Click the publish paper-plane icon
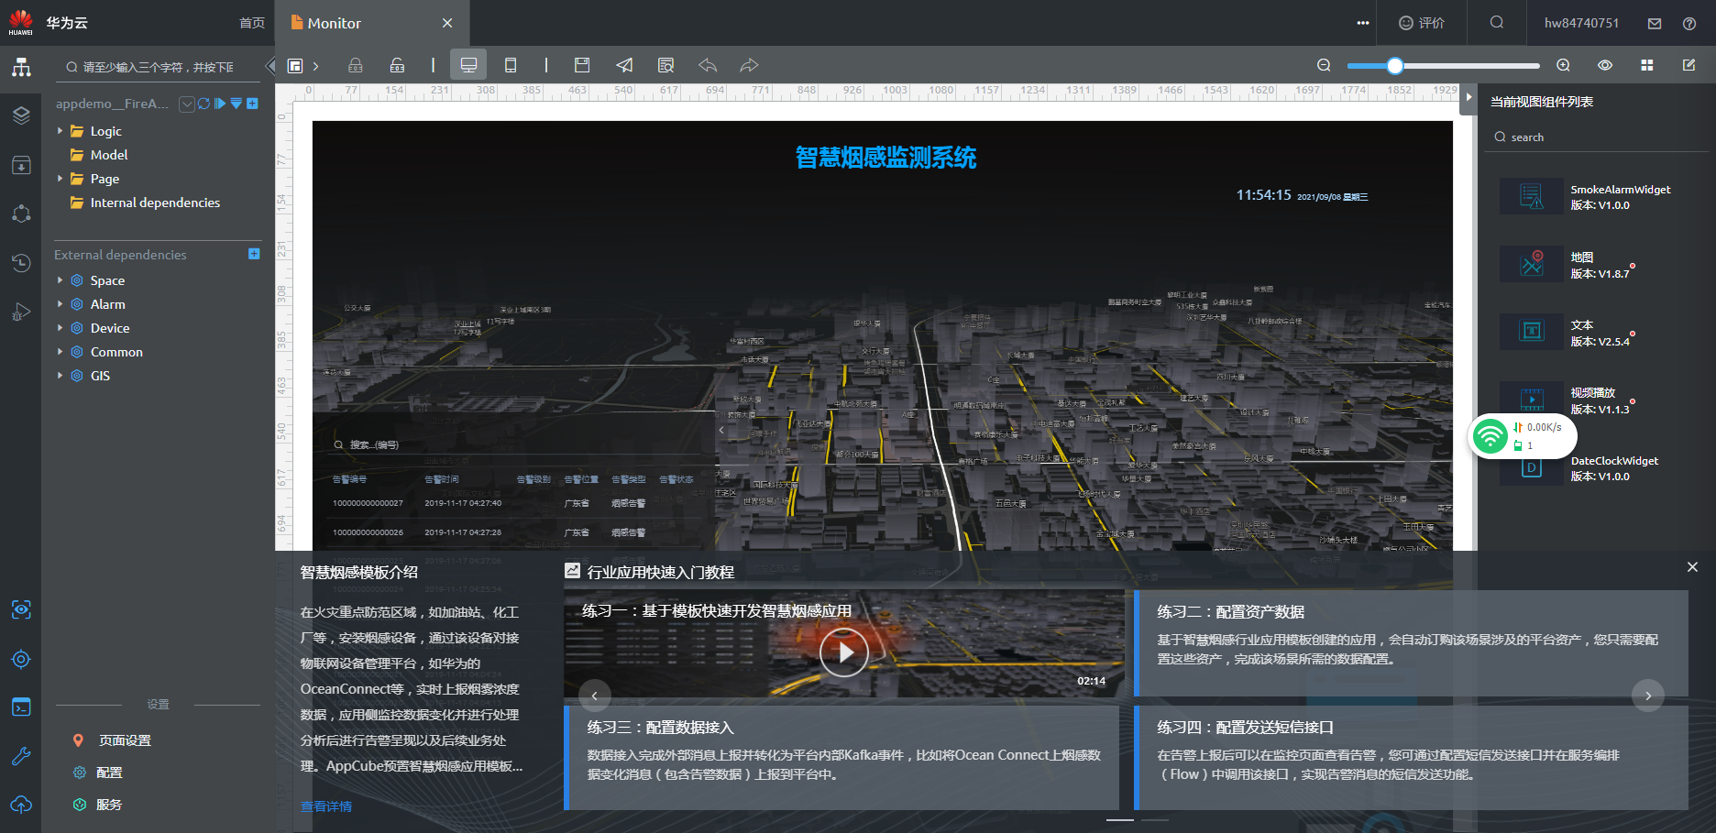 point(624,65)
